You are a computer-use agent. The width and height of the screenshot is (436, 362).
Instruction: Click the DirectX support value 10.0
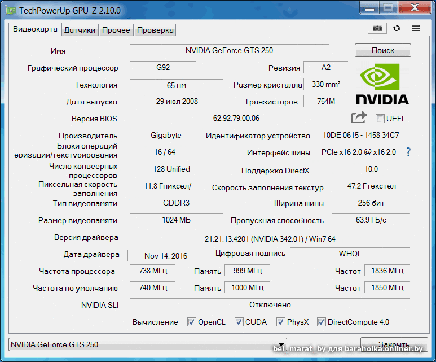coord(371,169)
